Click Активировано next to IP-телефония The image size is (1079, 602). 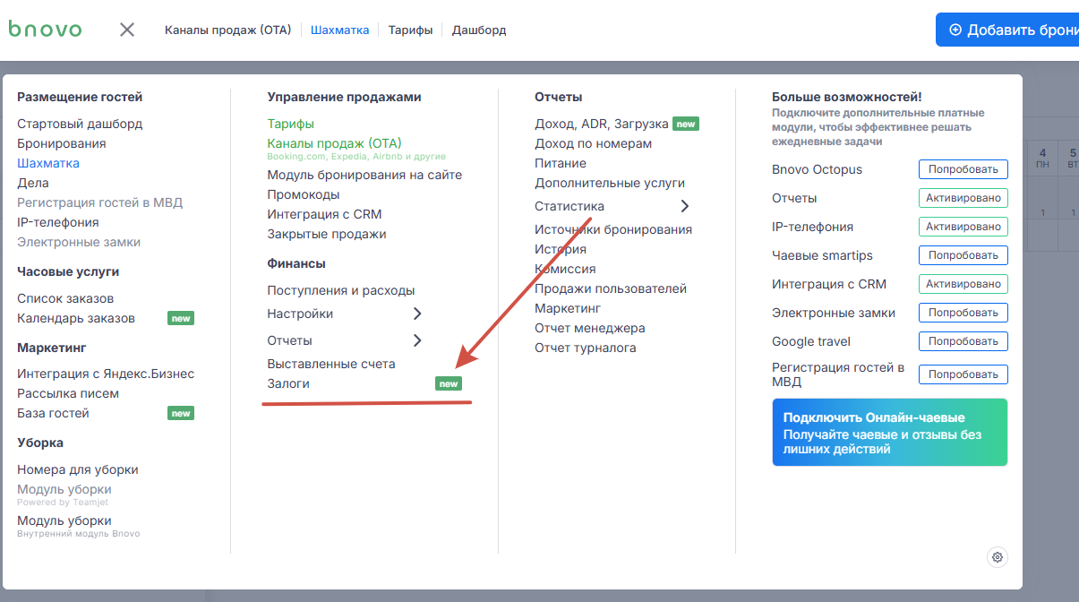click(x=963, y=227)
